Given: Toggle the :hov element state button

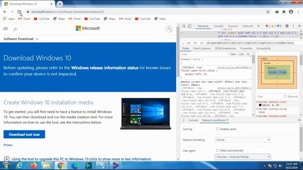Looking at the screenshot, I should 233,54.
